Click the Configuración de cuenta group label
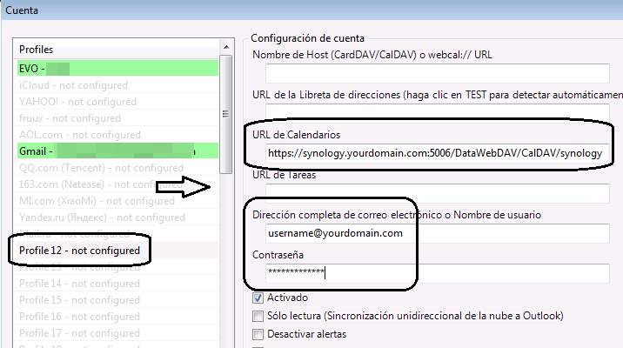 [x=307, y=38]
